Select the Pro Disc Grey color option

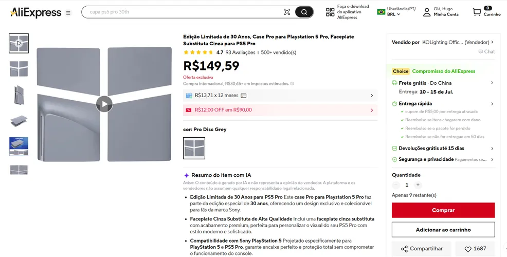(x=194, y=148)
